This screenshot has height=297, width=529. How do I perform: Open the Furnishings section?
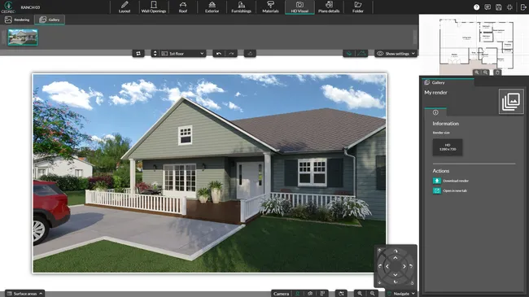241,7
